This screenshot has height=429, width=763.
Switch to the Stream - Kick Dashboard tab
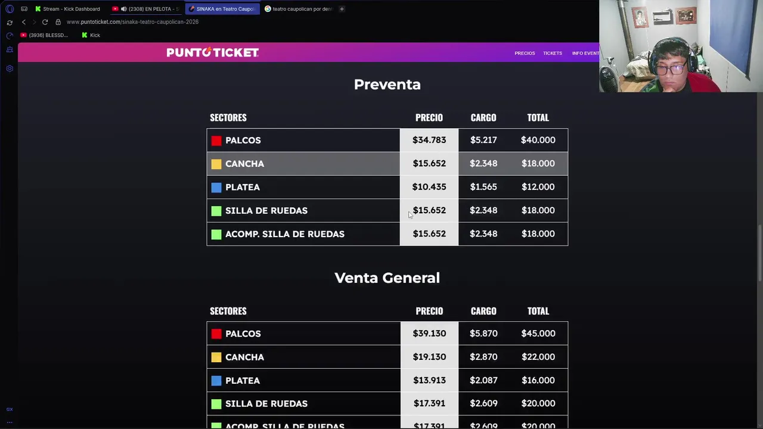pos(71,9)
